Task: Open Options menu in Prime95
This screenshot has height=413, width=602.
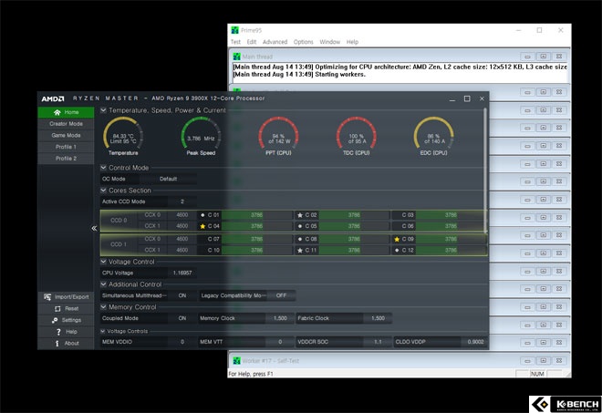Action: (x=304, y=42)
